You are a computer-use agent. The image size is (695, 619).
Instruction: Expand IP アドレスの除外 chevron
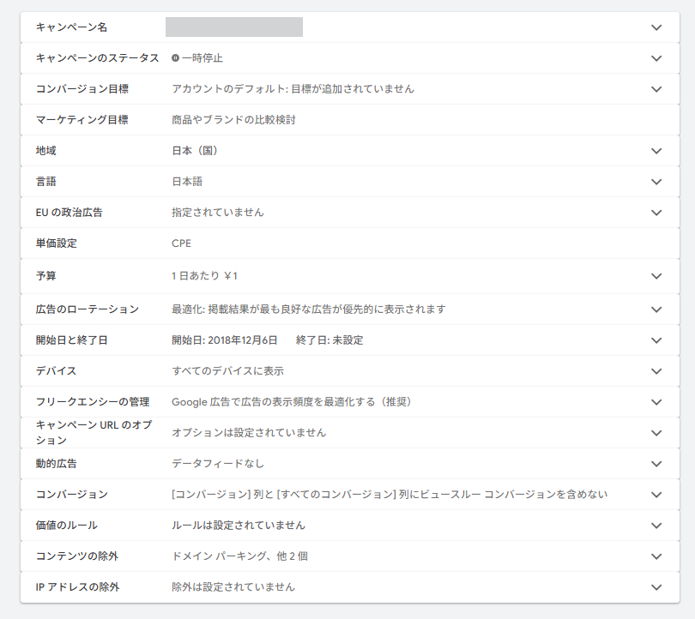[656, 587]
